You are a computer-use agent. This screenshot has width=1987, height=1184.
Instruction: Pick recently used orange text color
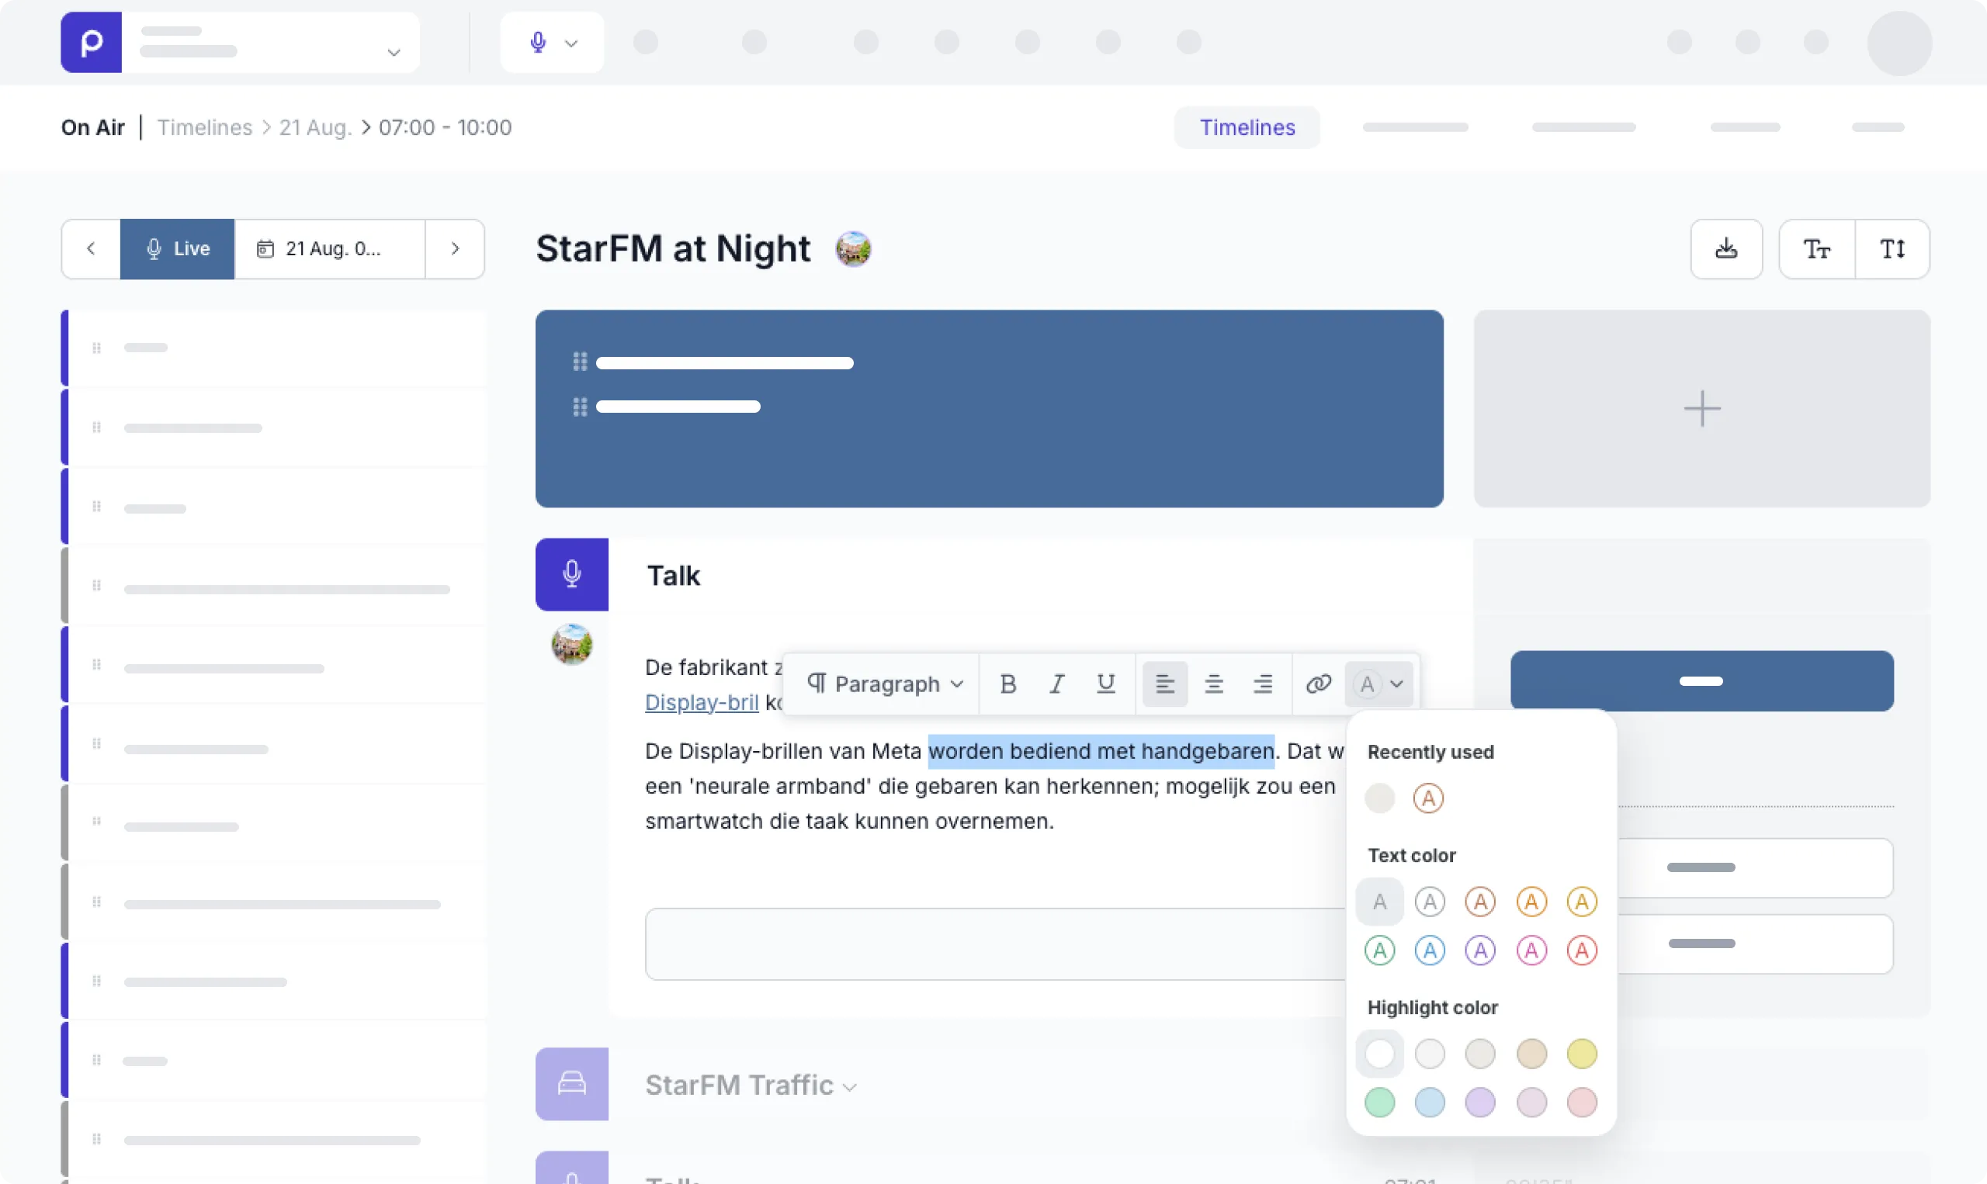(x=1428, y=798)
